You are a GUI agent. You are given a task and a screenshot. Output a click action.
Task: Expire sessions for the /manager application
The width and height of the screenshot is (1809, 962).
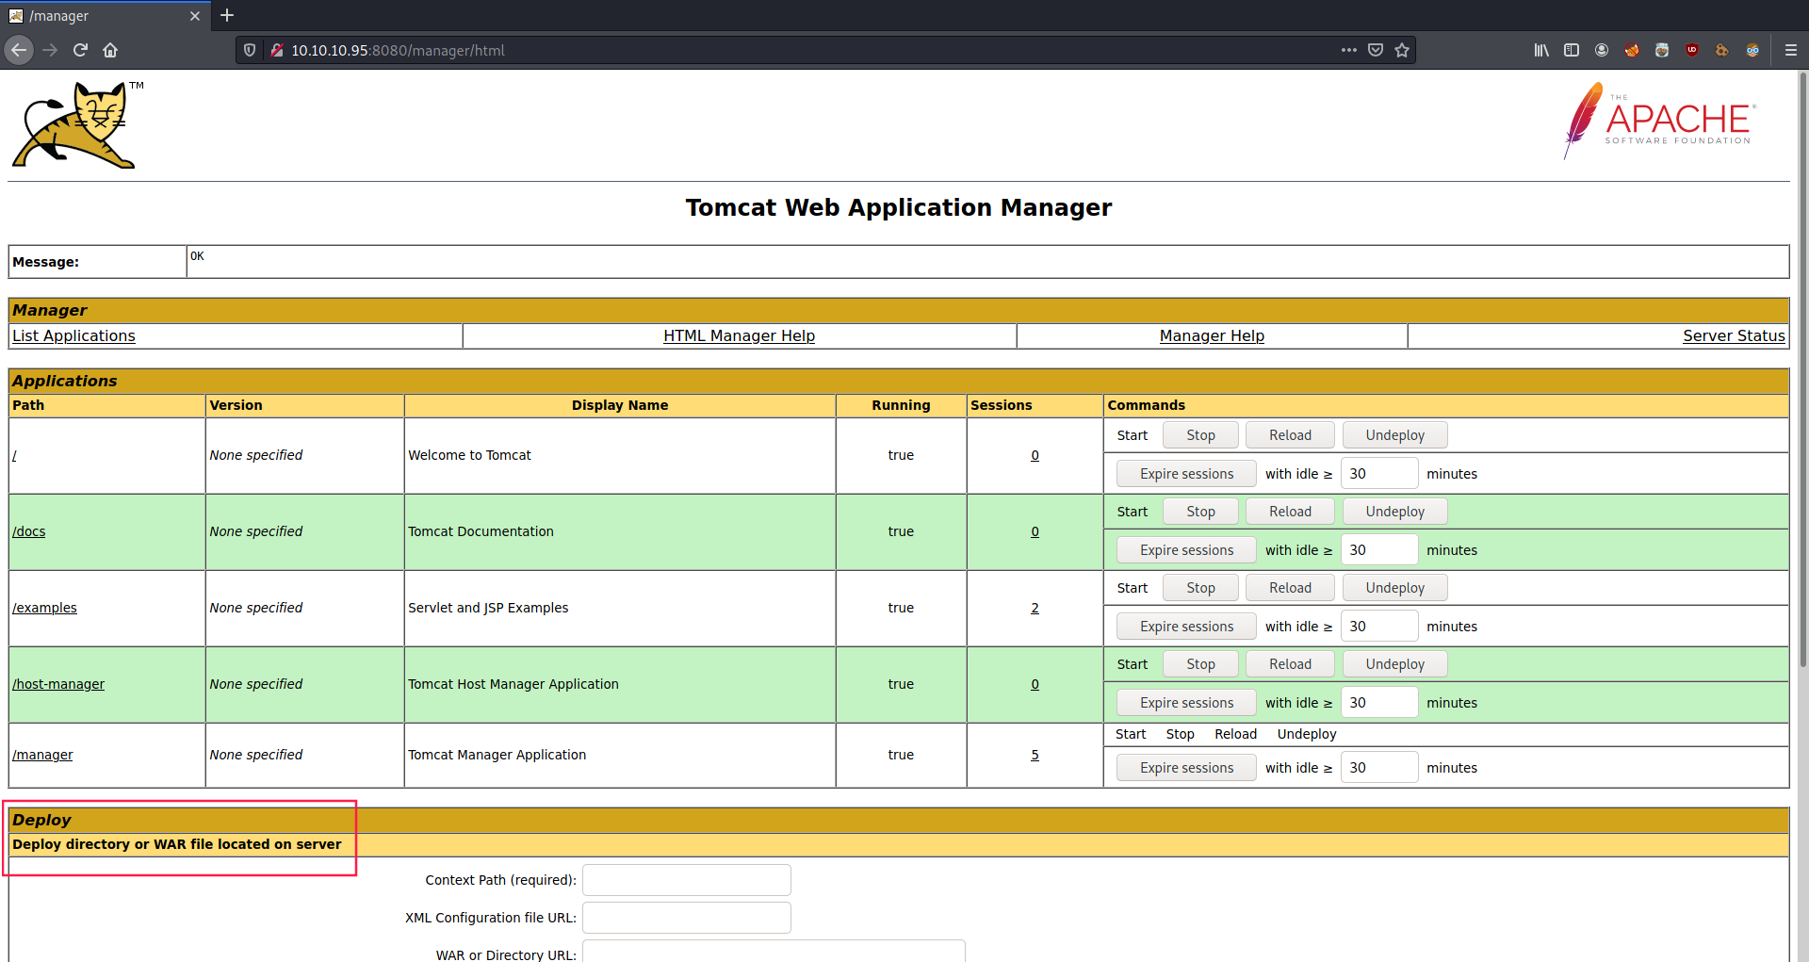[x=1186, y=768]
